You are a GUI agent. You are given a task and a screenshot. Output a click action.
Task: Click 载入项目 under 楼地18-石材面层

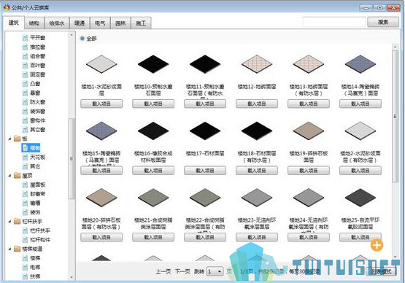[257, 171]
